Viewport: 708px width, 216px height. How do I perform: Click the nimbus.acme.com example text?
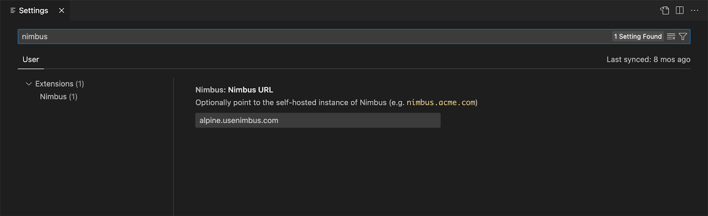[x=441, y=102]
